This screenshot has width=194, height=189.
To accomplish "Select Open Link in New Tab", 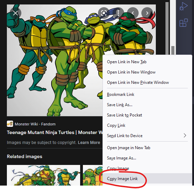I will click(x=147, y=62).
